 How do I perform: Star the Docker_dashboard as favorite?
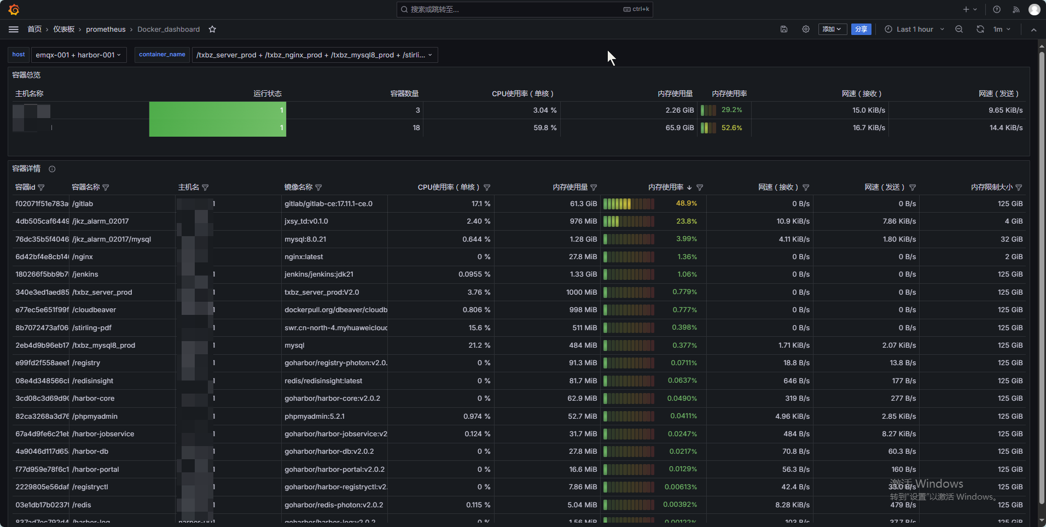click(212, 30)
